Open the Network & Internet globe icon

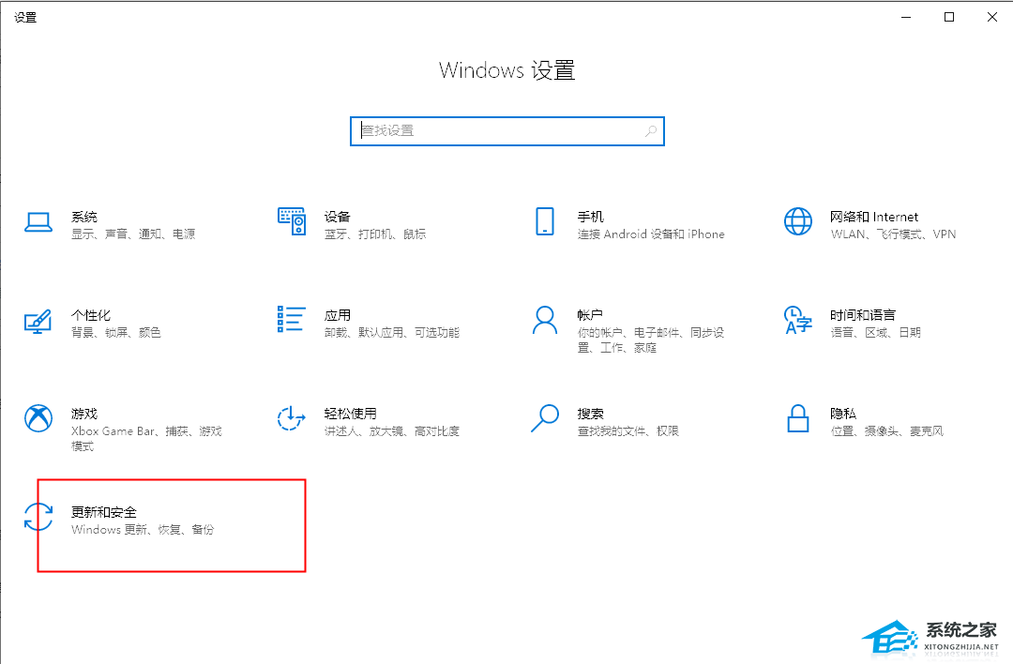(797, 222)
